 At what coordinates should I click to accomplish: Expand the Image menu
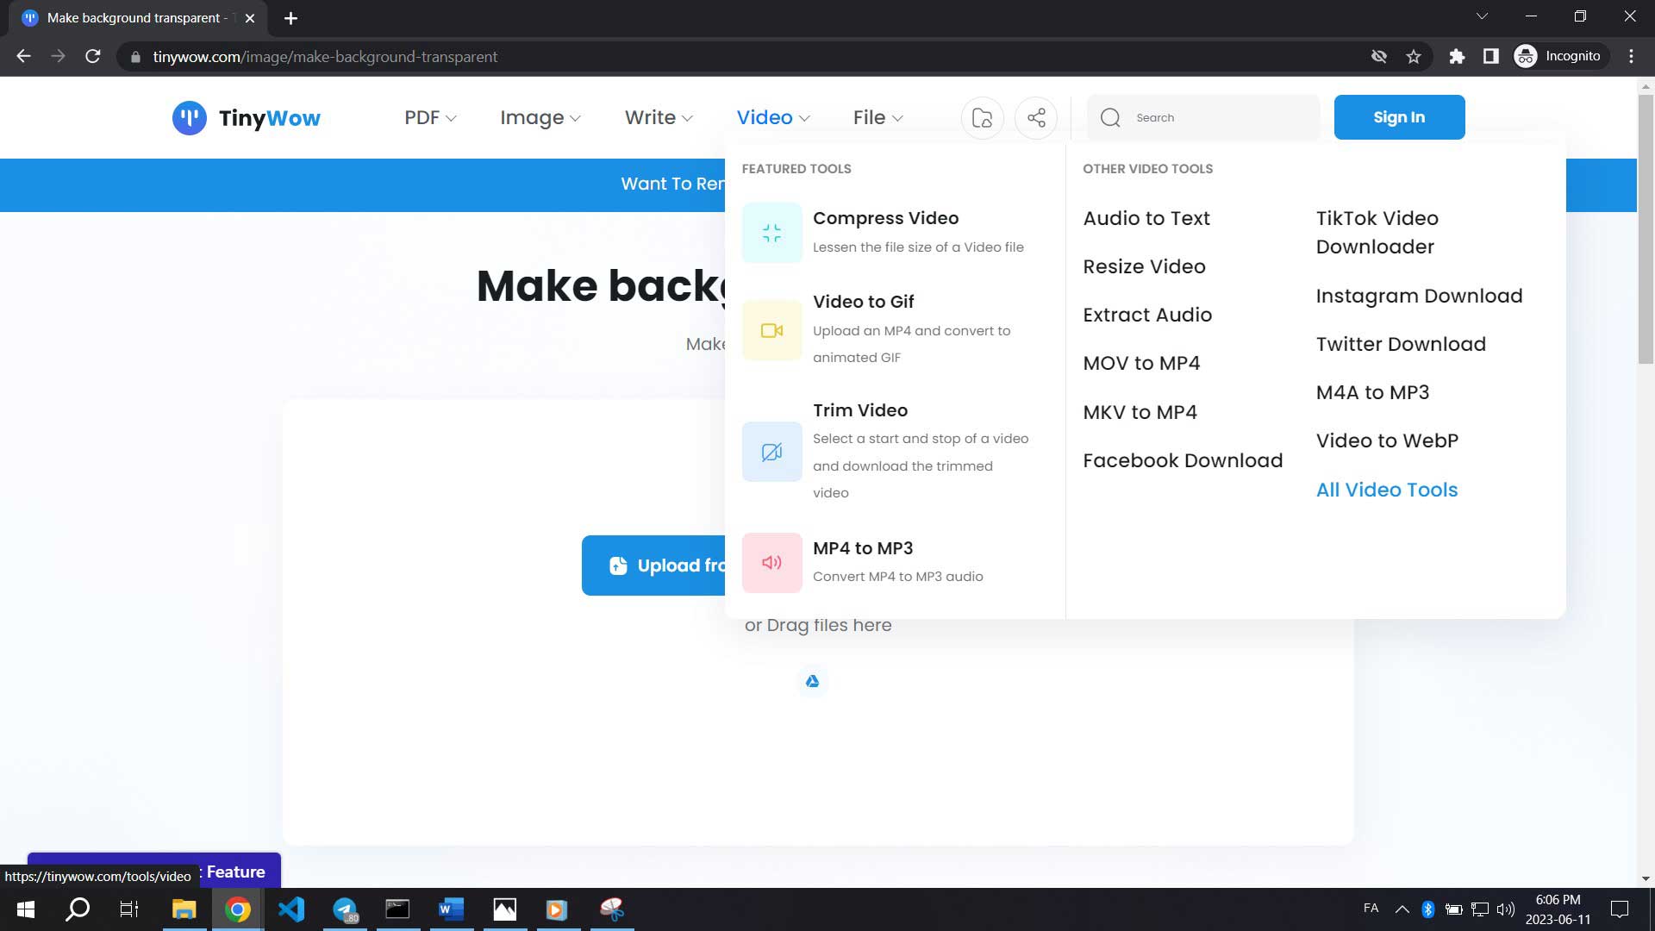(x=540, y=118)
